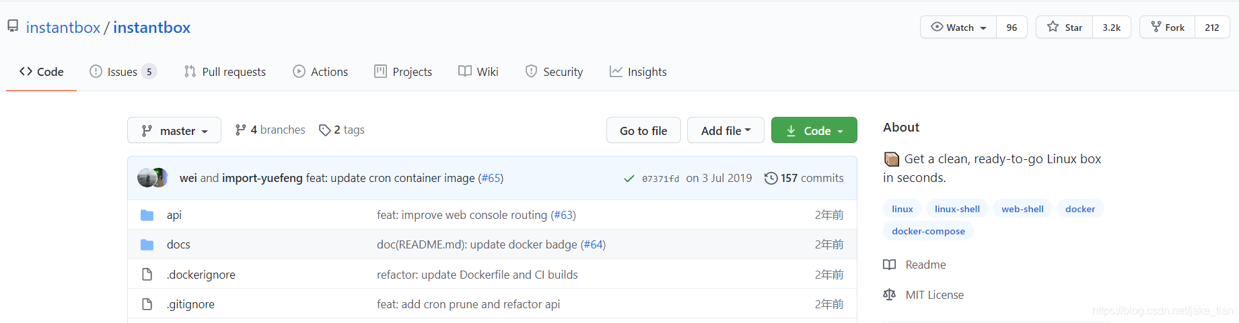The width and height of the screenshot is (1239, 323).
Task: Click the repository book icon
Action: [13, 26]
